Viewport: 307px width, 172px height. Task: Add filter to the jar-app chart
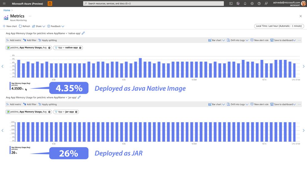30,104
